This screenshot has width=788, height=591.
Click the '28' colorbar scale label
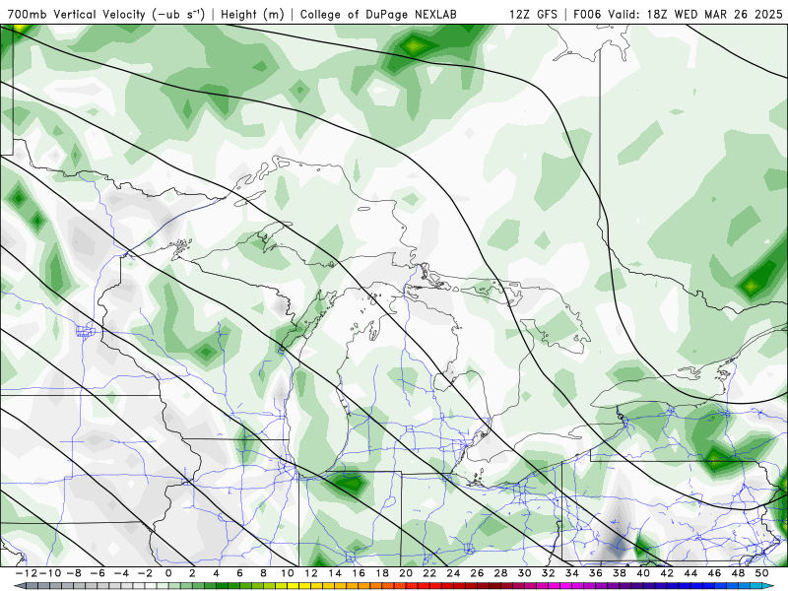tap(501, 573)
